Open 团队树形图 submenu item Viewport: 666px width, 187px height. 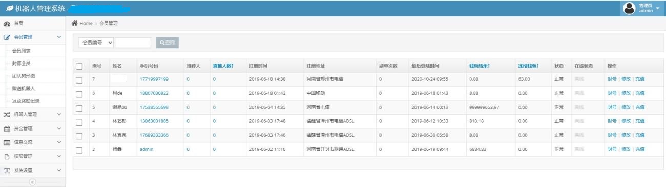point(24,76)
